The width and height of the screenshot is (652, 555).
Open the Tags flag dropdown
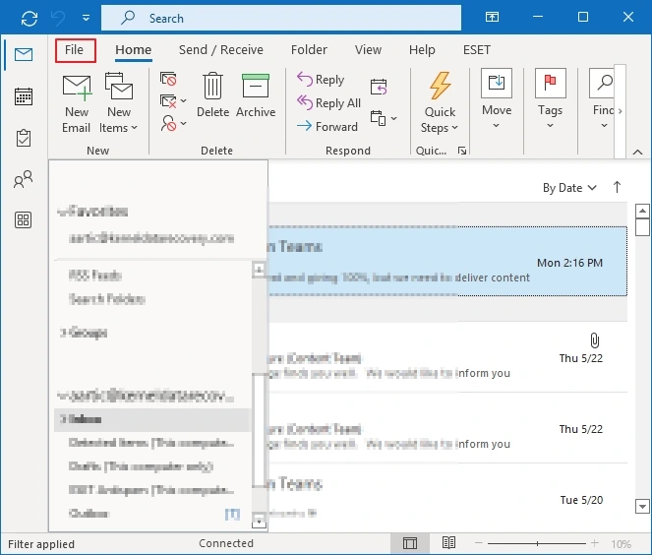[x=550, y=99]
